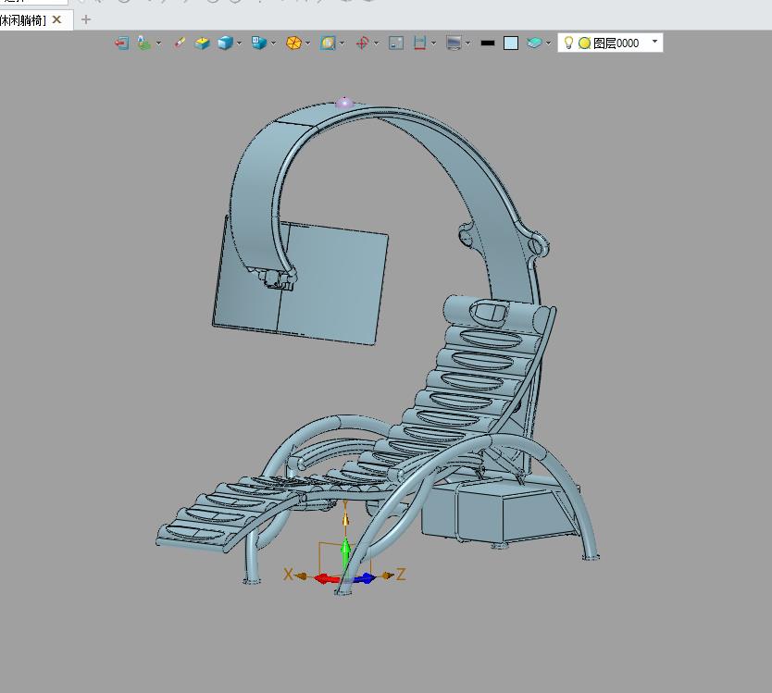Open the teal layer sheet dropdown

(x=548, y=43)
